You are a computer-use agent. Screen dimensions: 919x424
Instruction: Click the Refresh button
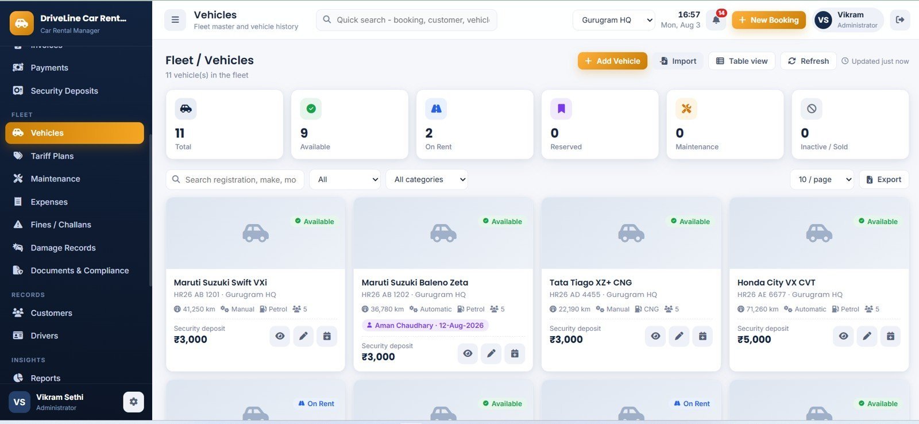tap(808, 61)
